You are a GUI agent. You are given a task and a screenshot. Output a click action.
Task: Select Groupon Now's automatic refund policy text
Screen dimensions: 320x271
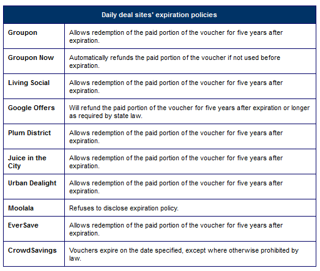point(175,62)
